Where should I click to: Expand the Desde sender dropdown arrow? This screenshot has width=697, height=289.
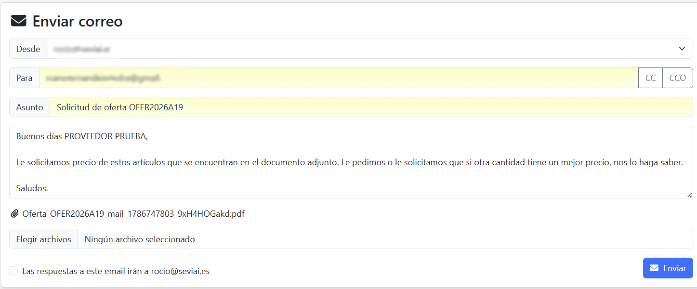pos(682,49)
